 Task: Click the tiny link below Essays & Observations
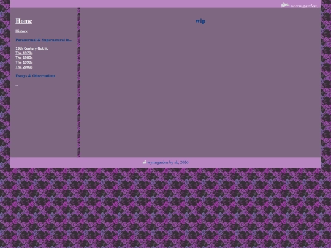17,85
